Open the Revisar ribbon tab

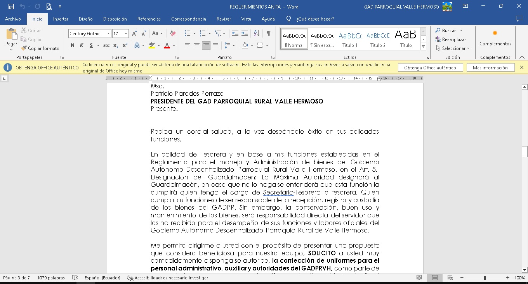(x=224, y=19)
